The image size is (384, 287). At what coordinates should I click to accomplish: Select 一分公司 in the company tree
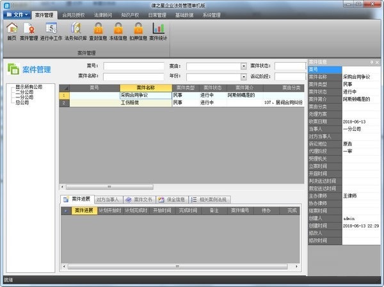[24, 97]
